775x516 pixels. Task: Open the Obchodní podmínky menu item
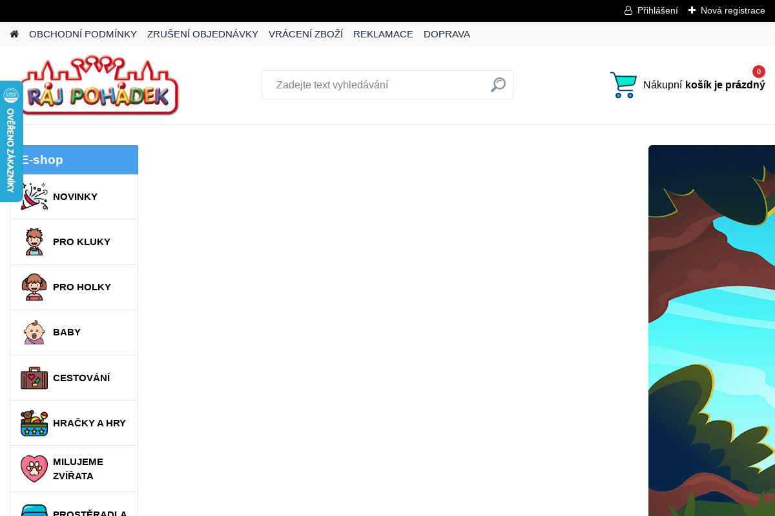pos(83,34)
